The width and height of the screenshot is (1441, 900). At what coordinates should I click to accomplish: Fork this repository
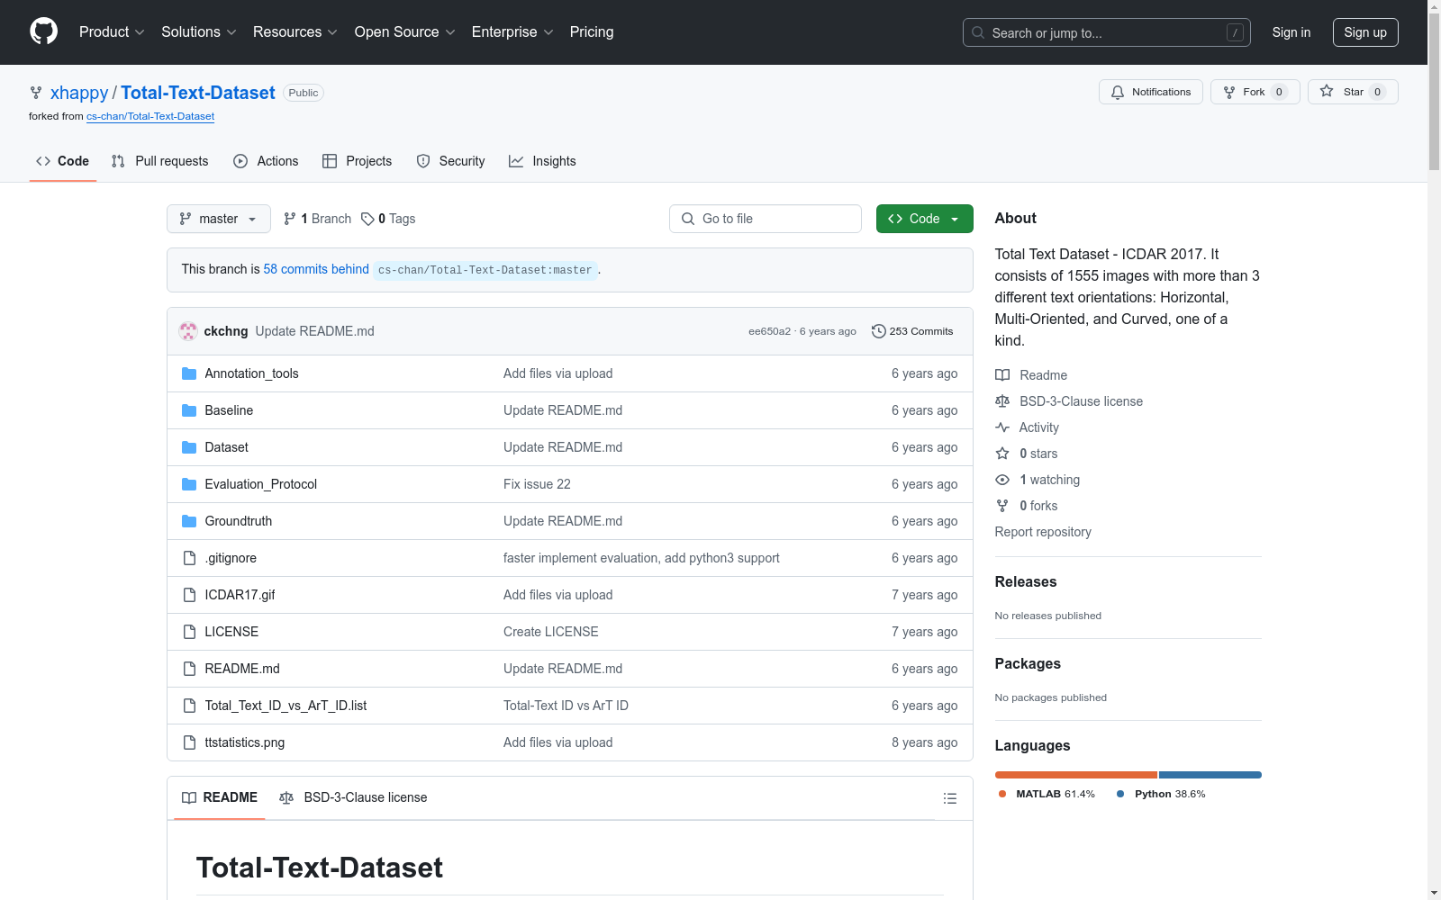pyautogui.click(x=1255, y=92)
